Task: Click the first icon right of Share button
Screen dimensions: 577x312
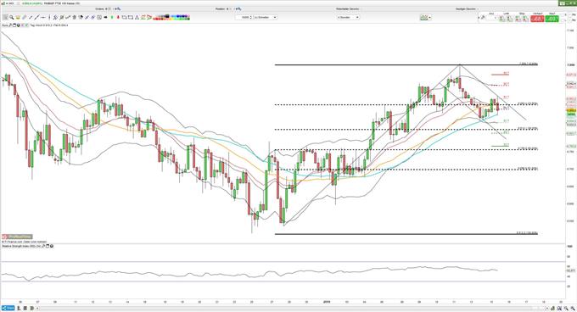Action: tap(19, 308)
